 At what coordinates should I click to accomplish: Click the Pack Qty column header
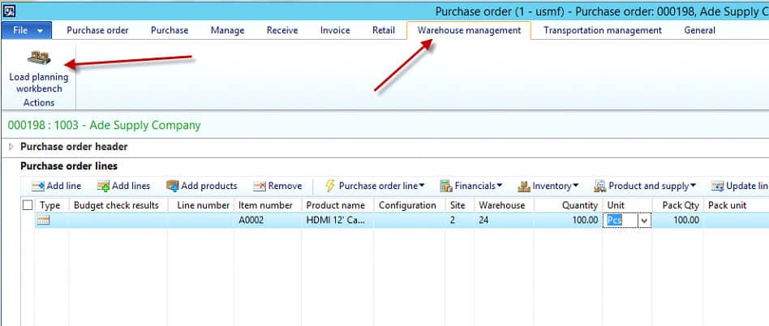point(678,205)
